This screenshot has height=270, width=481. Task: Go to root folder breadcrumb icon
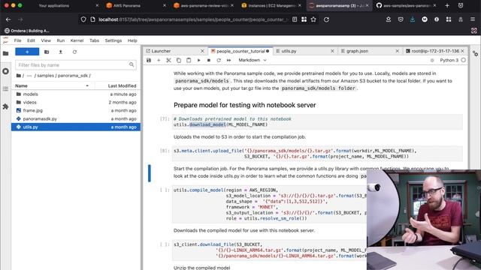(18, 75)
